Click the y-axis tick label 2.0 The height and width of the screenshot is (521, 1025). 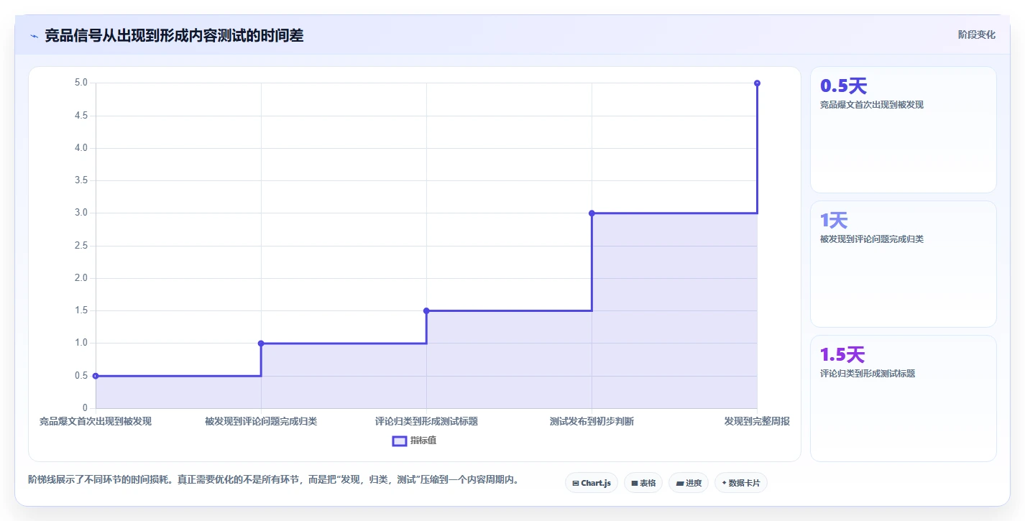point(81,278)
